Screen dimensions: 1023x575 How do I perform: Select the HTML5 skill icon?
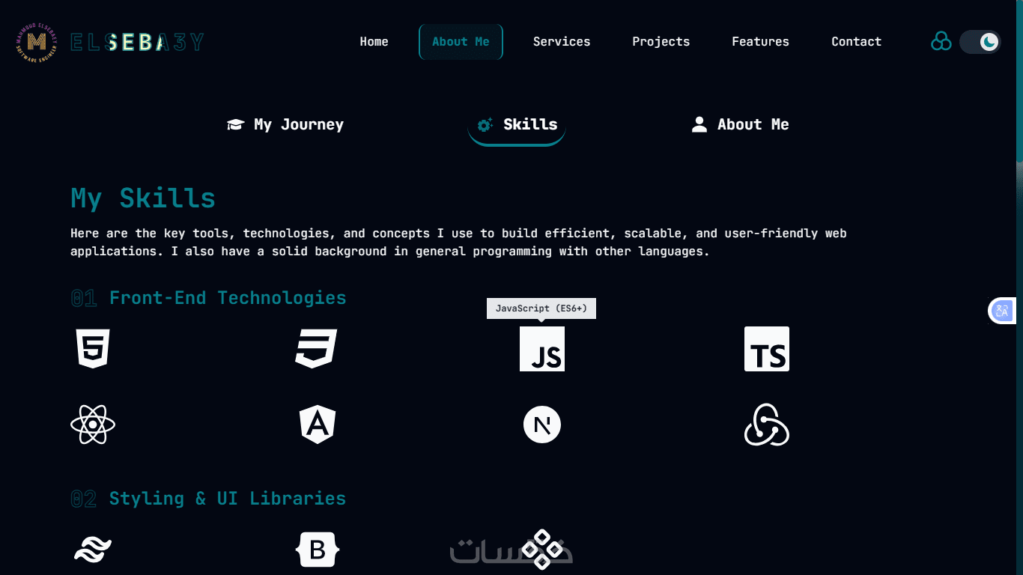(93, 349)
